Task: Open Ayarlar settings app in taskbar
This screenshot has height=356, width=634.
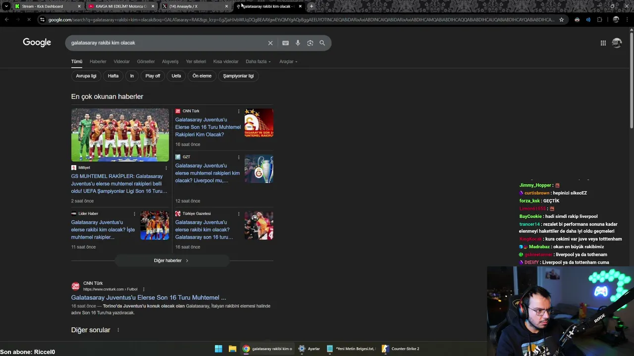Action: (309, 349)
